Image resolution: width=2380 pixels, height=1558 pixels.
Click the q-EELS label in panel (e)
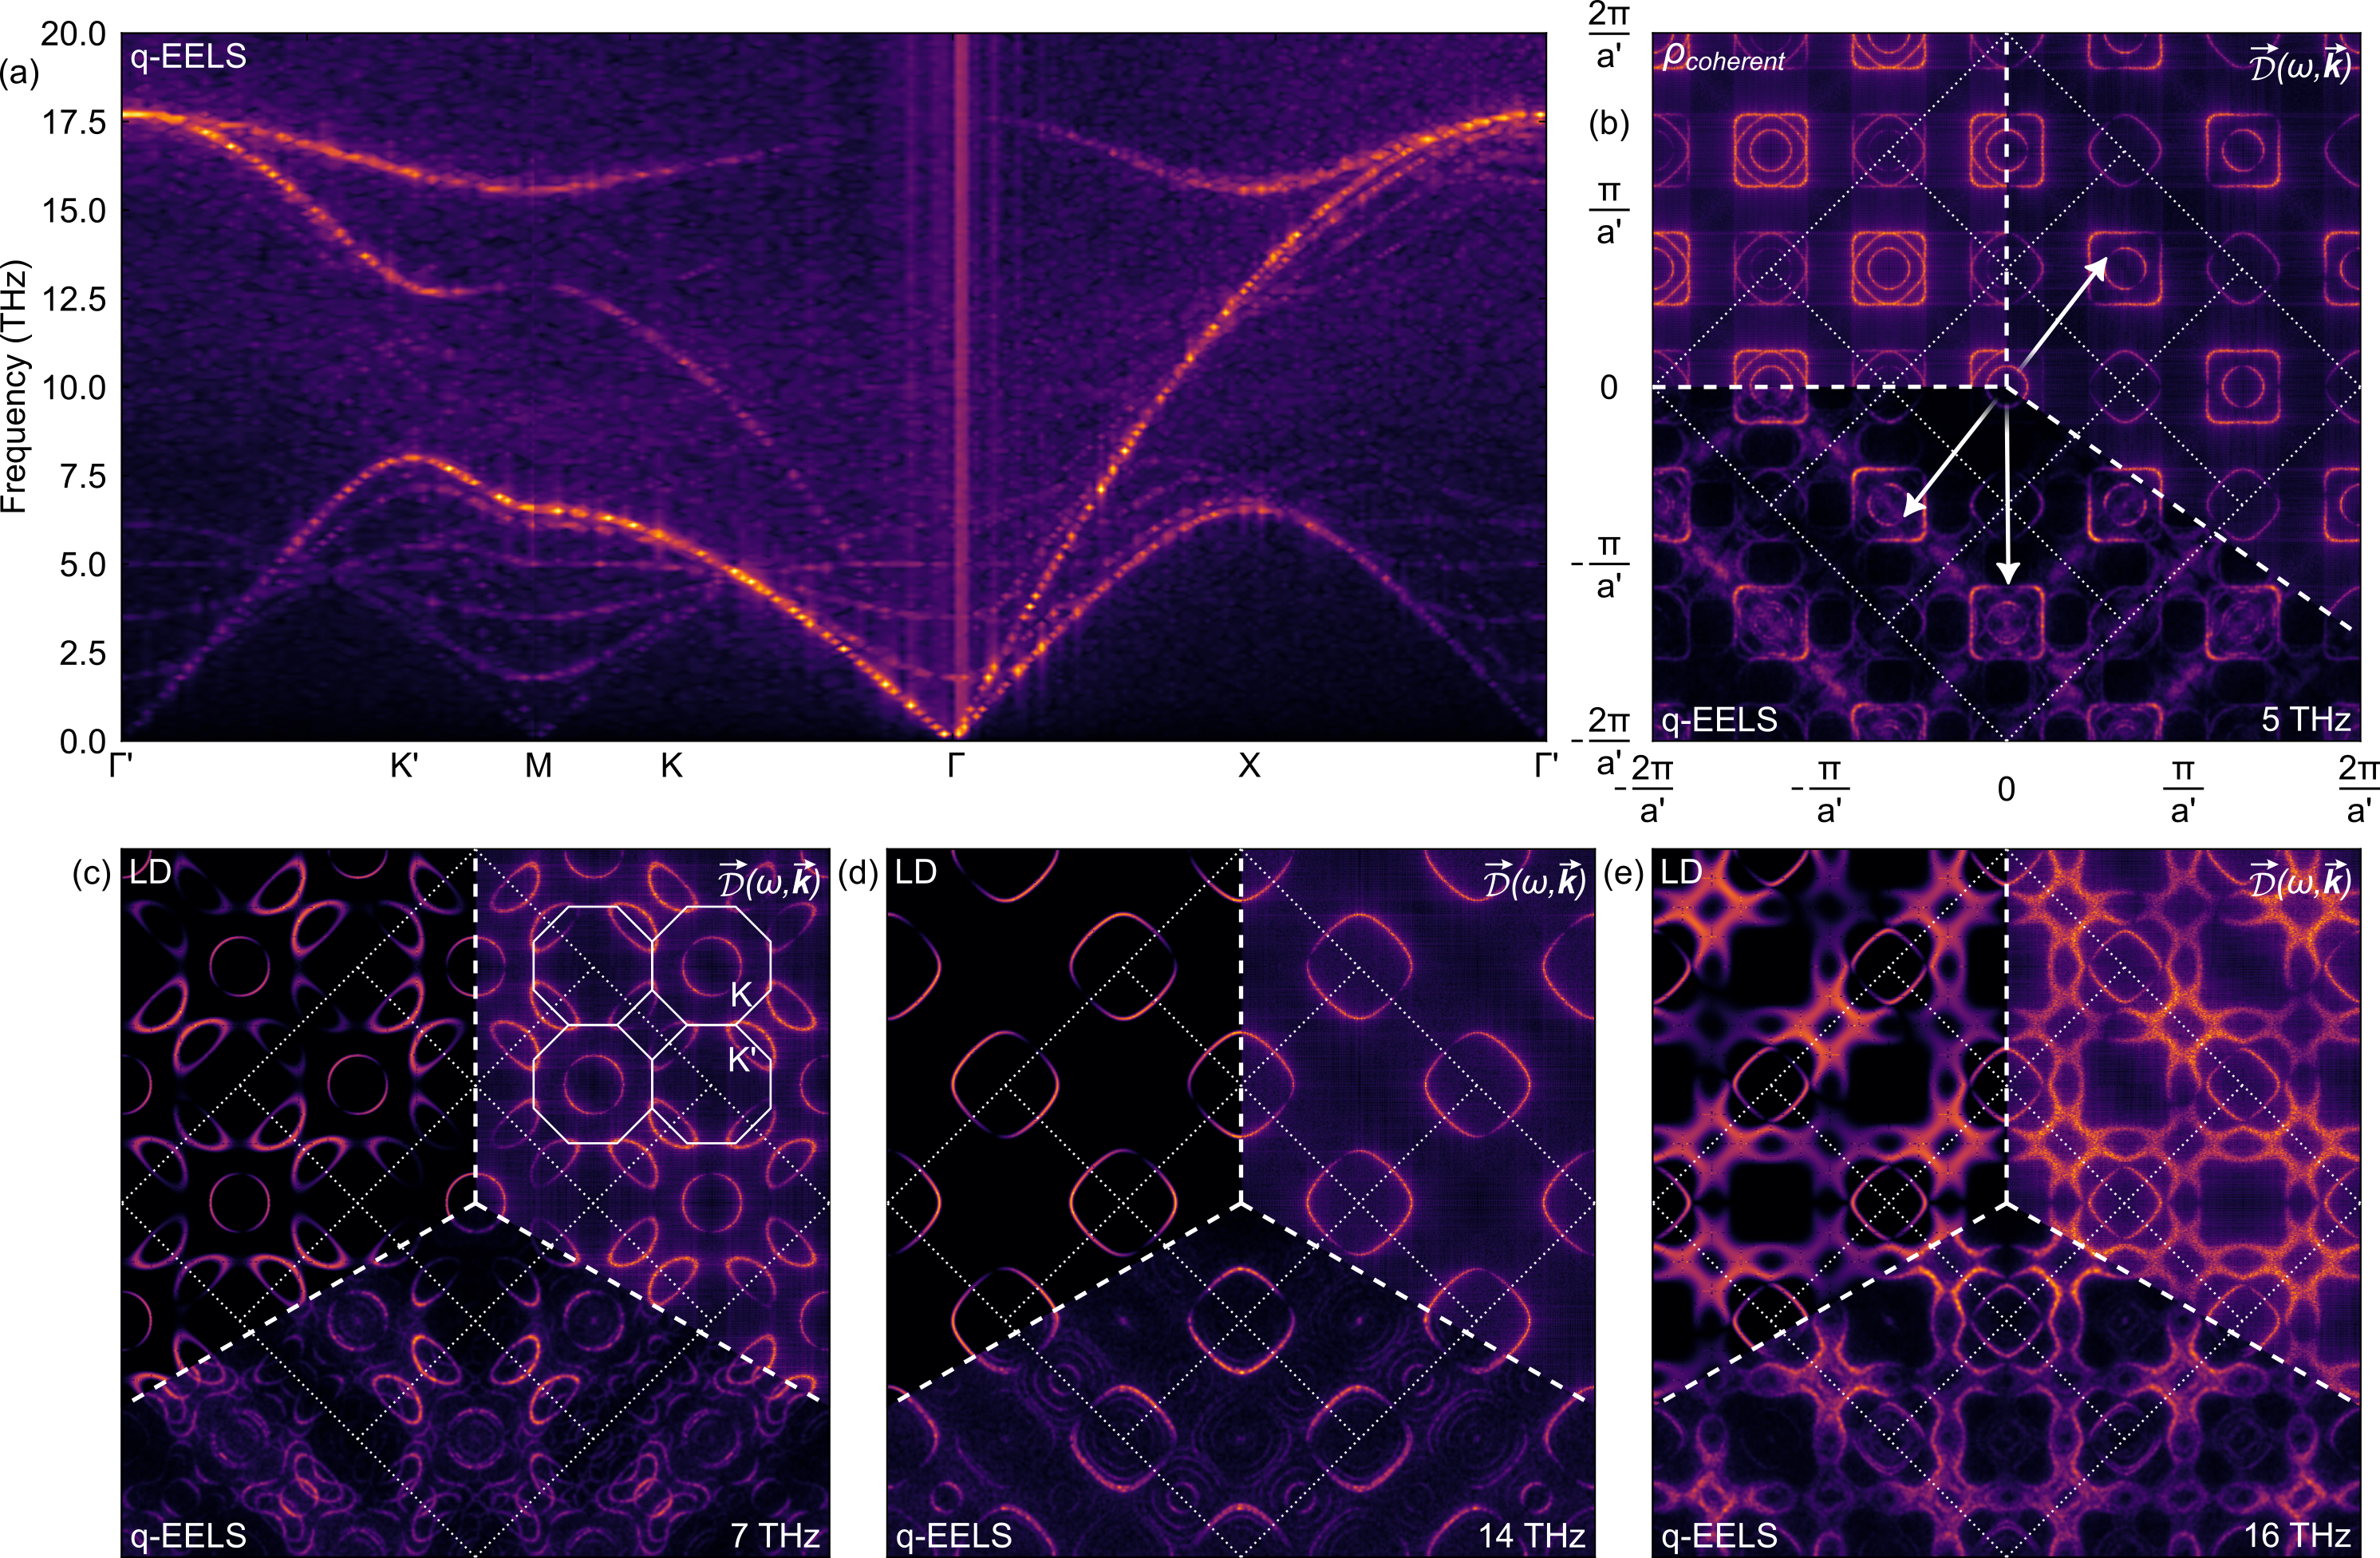(1719, 1535)
